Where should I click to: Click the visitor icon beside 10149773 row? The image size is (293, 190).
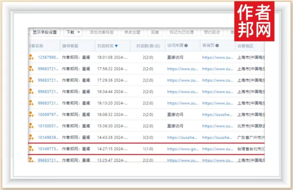(x=31, y=149)
